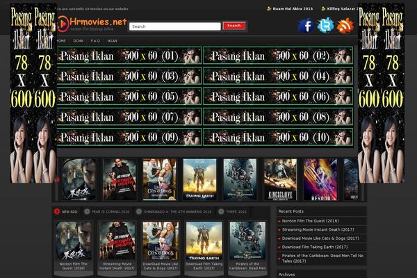Select the FEAR IS COMING 2016 tab
This screenshot has width=417, height=278.
(x=107, y=212)
